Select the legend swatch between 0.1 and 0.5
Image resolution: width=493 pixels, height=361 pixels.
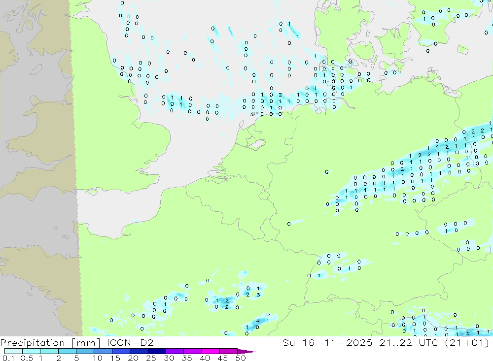[13, 351]
